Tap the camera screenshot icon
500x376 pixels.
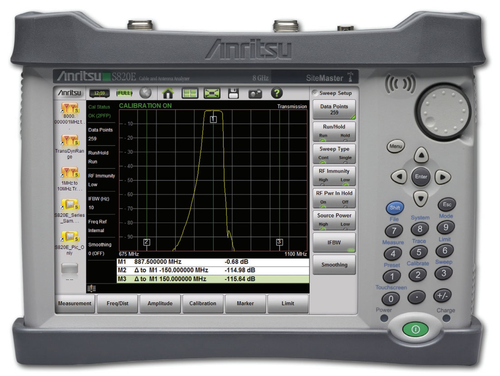255,94
